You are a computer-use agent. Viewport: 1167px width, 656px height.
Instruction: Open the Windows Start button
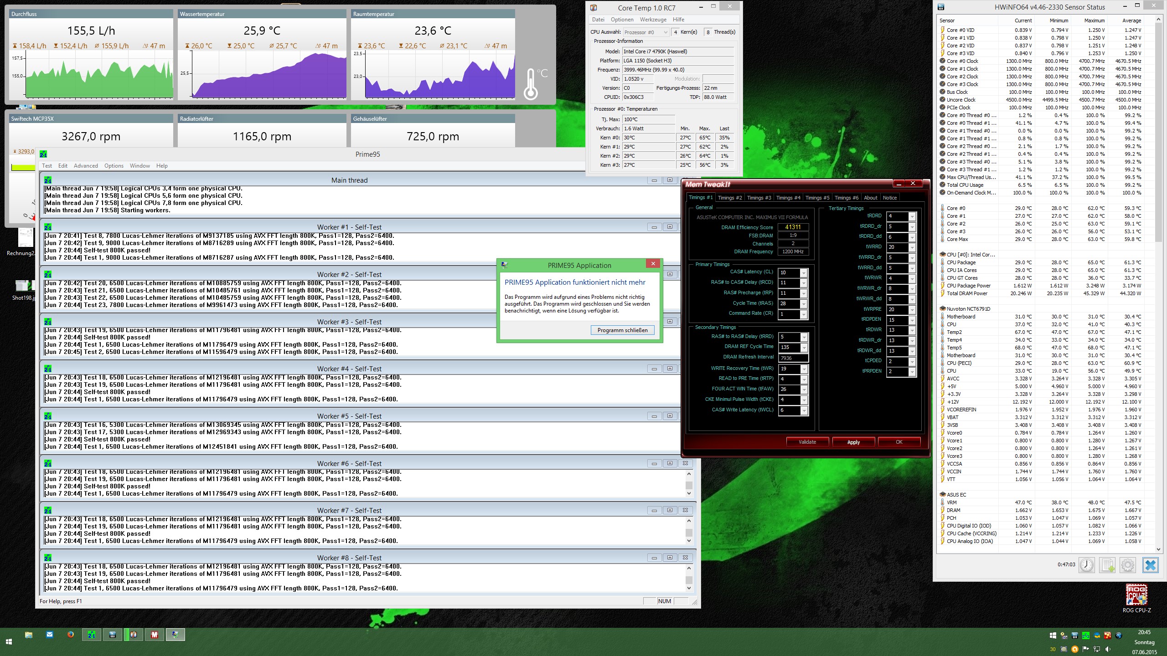[x=9, y=641]
